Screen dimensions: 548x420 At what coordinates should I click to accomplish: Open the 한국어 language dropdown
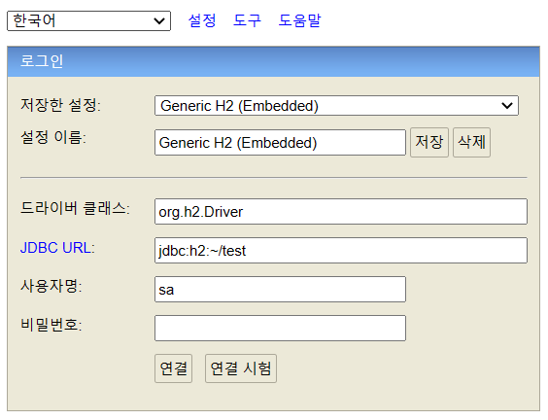click(88, 21)
